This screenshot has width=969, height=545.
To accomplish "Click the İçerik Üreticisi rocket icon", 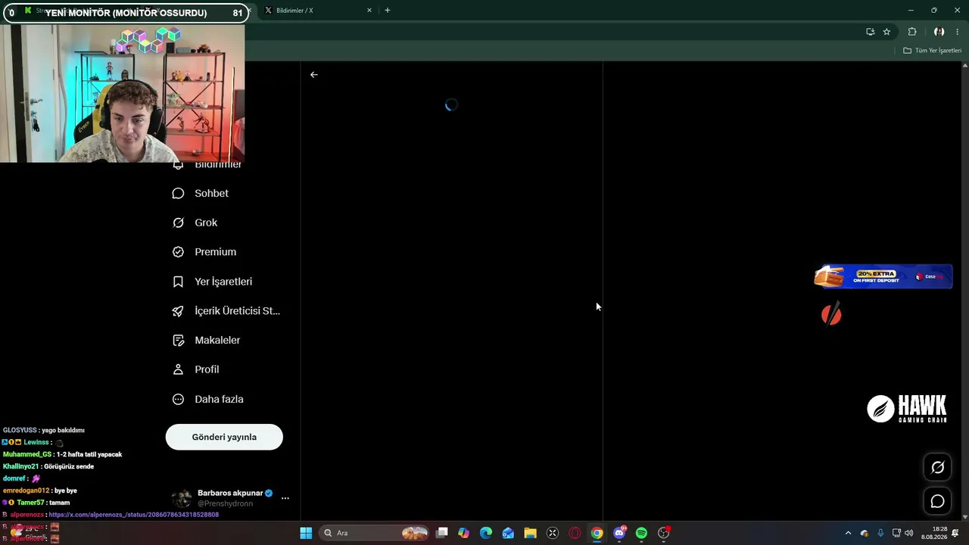I will coord(178,311).
